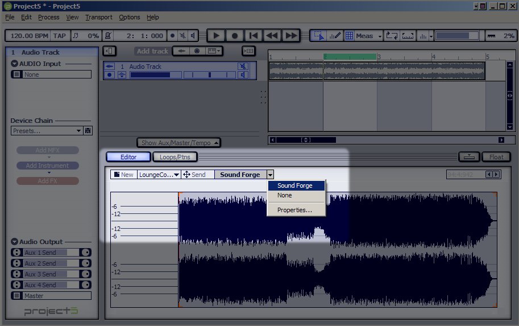Collapse the track inspector pane icon

tap(109, 51)
